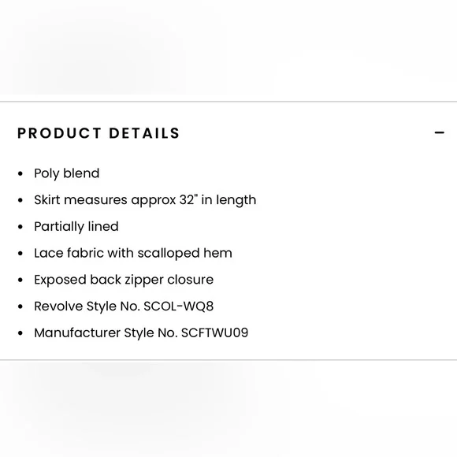Click the bullet before Revolve Style No.
The width and height of the screenshot is (457, 457).
(x=20, y=307)
